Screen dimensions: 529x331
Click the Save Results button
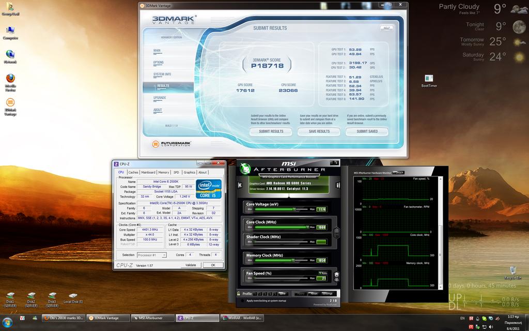(x=319, y=131)
